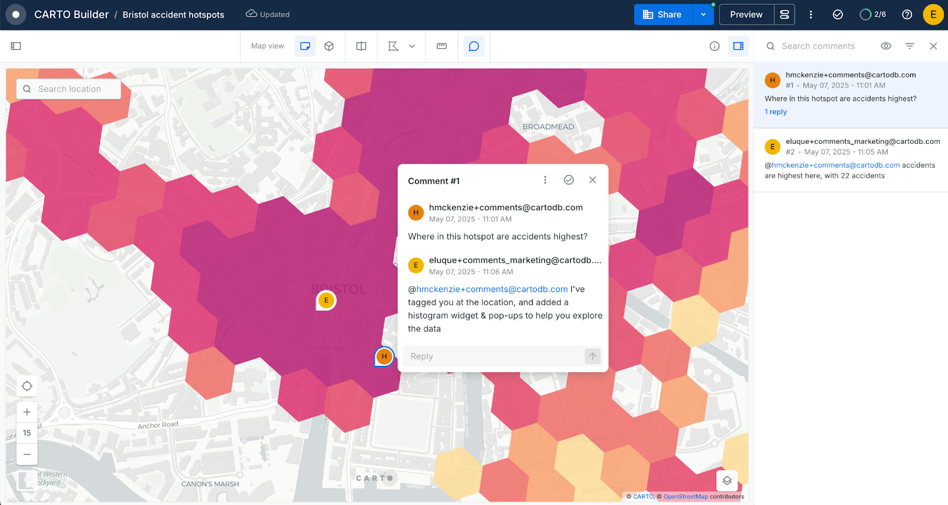Open the layers legend icon on map
Screen dimensions: 948x505
pyautogui.click(x=727, y=481)
